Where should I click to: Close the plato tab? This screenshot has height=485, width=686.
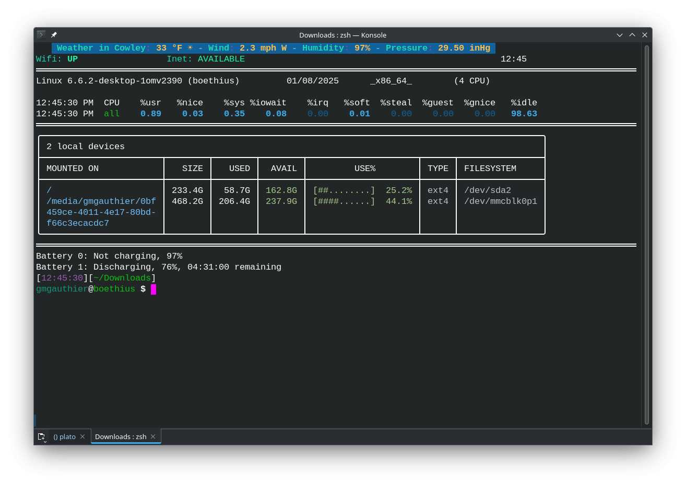tap(82, 436)
